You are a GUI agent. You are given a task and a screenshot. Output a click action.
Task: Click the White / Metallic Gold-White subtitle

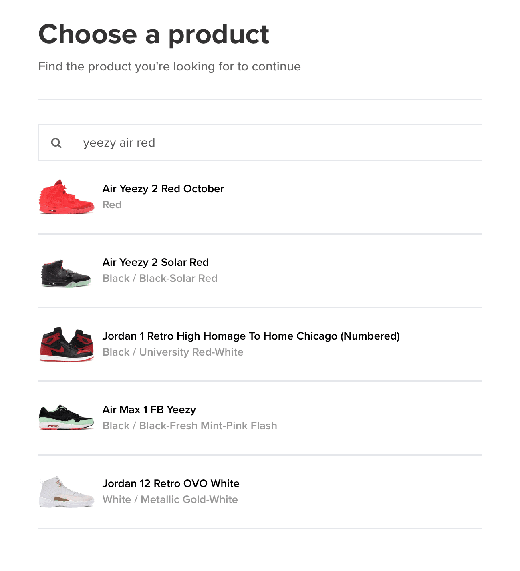pos(170,499)
